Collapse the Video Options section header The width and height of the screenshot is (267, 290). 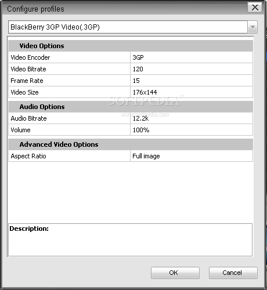tap(131, 46)
